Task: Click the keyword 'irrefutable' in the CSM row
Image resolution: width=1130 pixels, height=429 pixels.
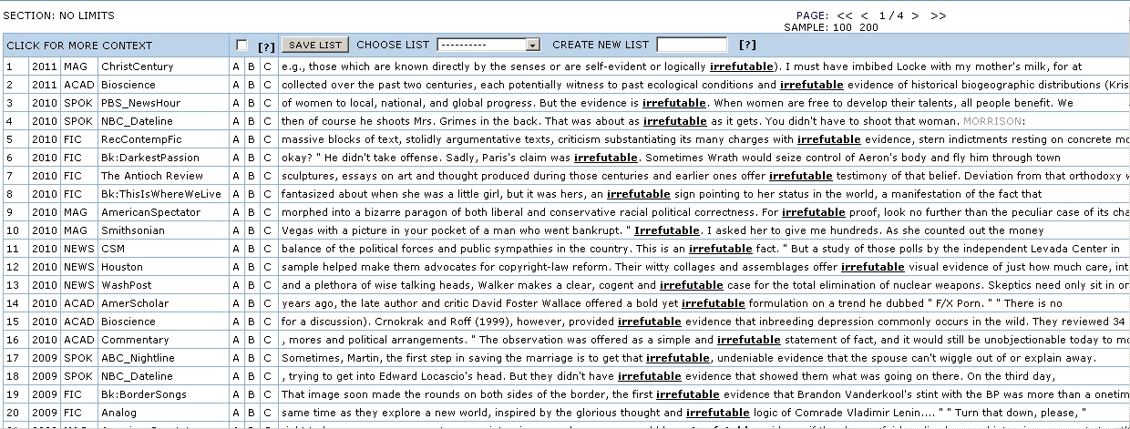Action: pyautogui.click(x=720, y=249)
